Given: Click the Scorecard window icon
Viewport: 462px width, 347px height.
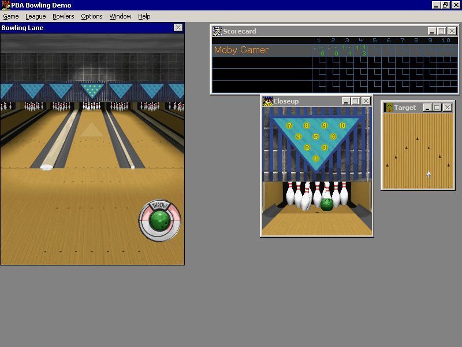Looking at the screenshot, I should click(218, 31).
